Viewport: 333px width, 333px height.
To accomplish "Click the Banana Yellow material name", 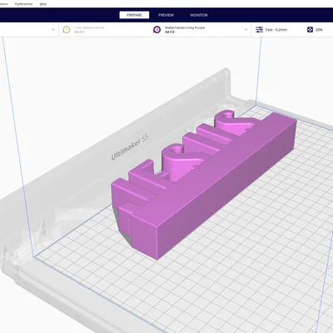I will pos(89,27).
